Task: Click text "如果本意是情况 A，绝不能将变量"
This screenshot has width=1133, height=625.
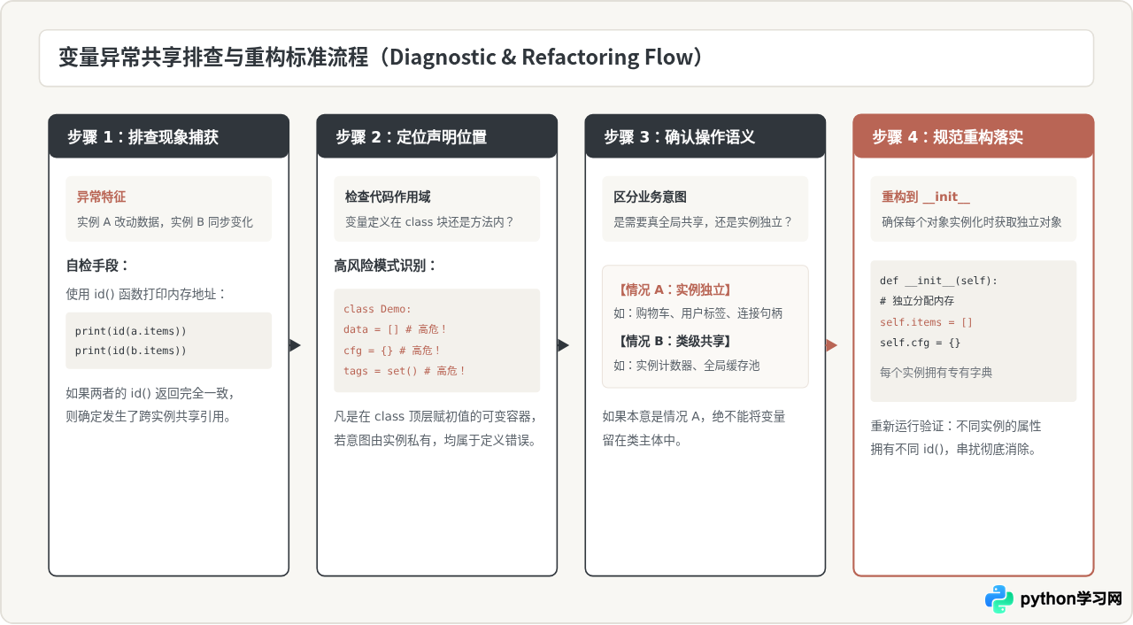Action: pyautogui.click(x=693, y=416)
